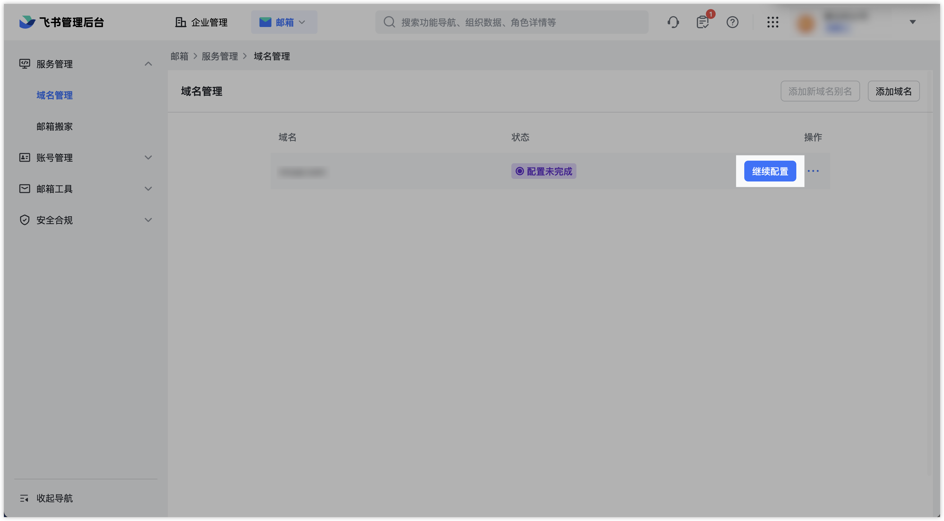
Task: Collapse the 服务管理 sidebar section
Action: [148, 64]
